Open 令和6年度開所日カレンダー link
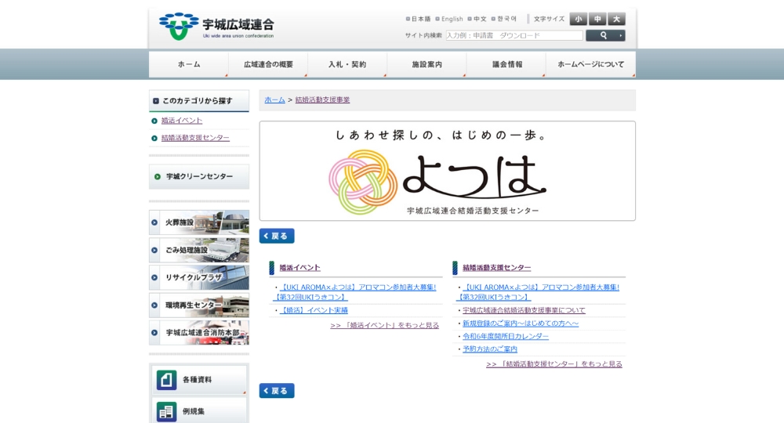The height and width of the screenshot is (423, 784). [x=505, y=336]
